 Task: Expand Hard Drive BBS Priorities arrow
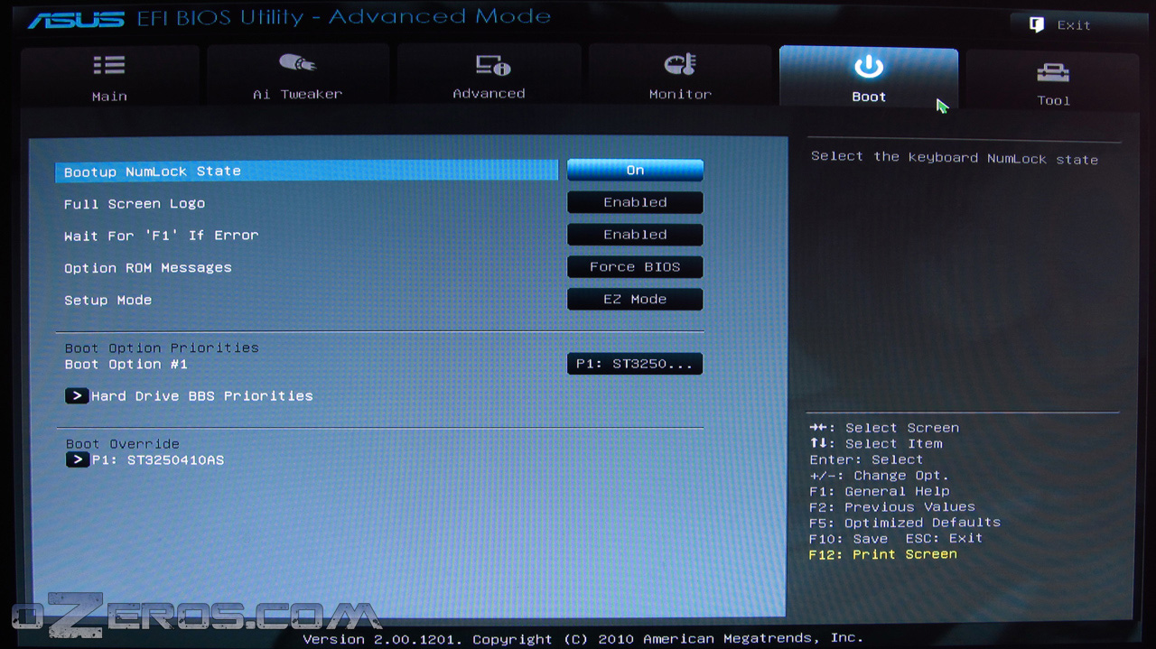77,395
